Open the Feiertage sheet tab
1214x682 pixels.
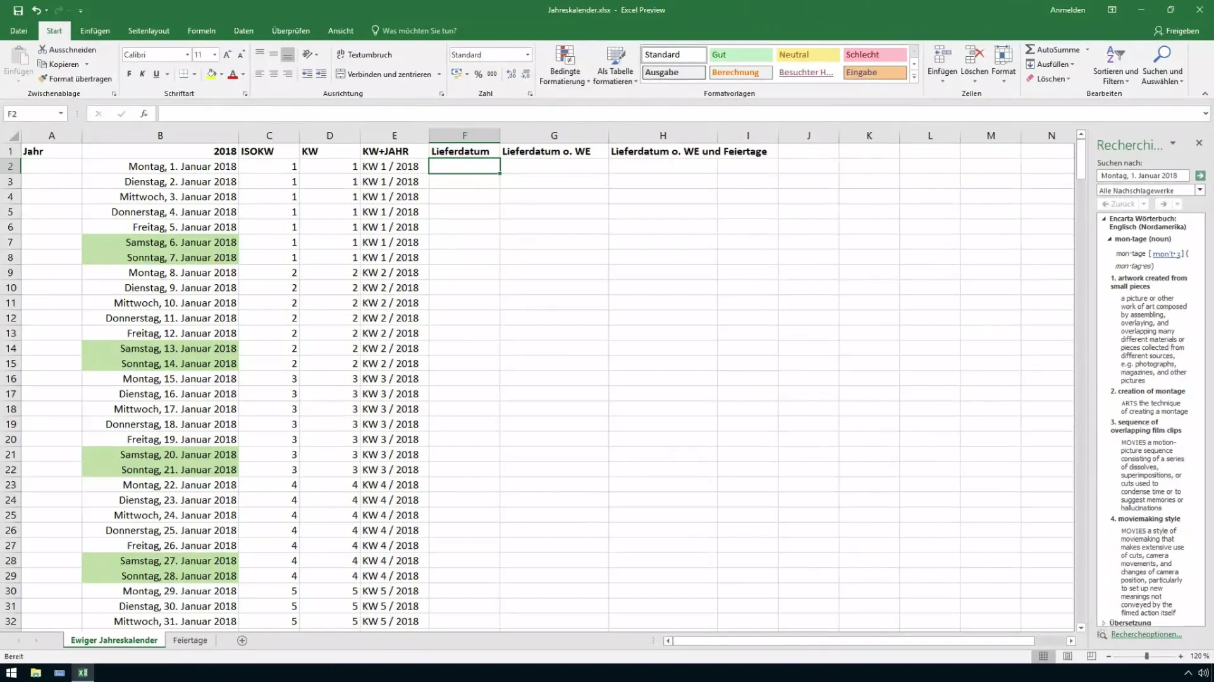coord(190,640)
